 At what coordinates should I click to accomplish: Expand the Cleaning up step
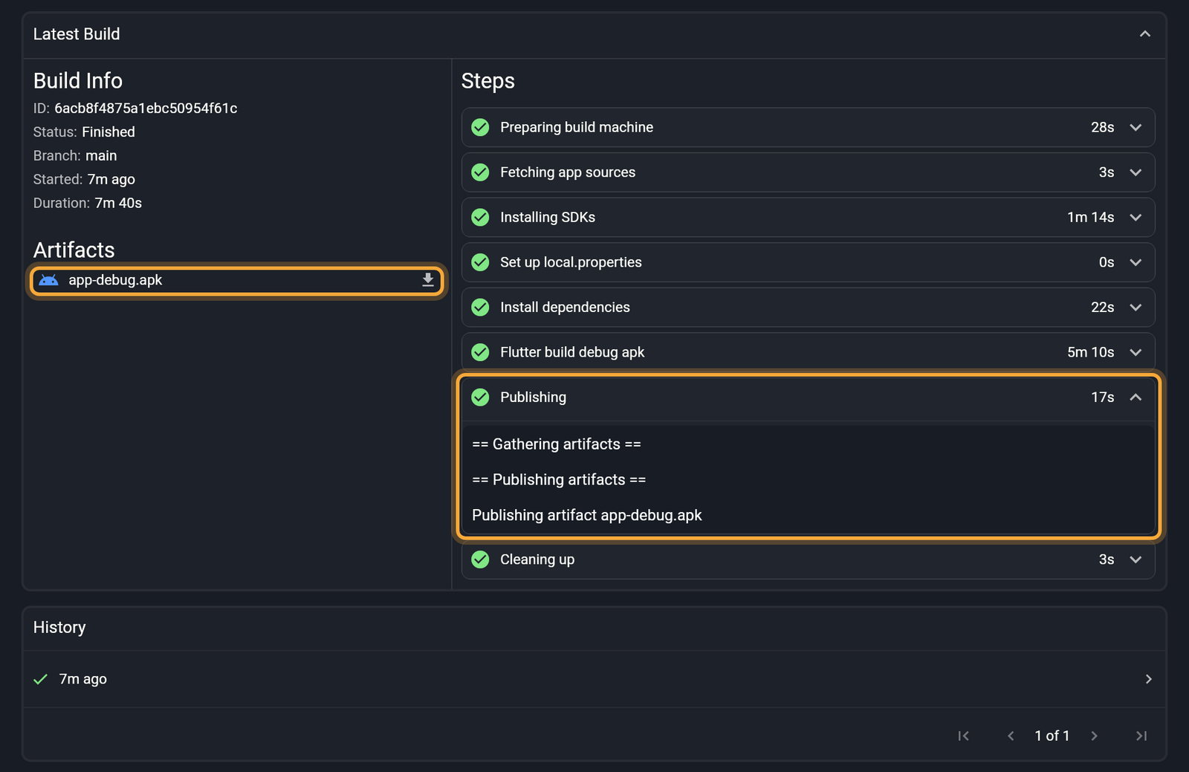point(1135,559)
